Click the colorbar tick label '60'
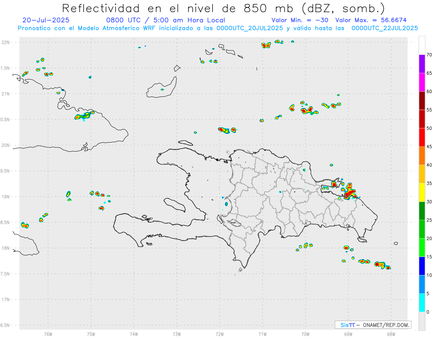The width and height of the screenshot is (439, 339). pyautogui.click(x=429, y=91)
